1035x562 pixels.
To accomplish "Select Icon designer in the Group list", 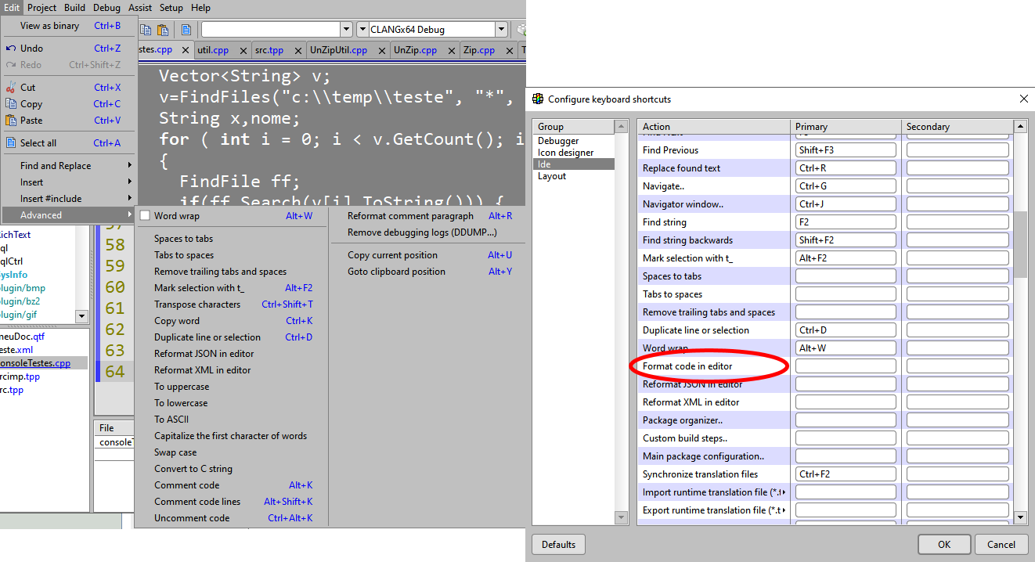I will (565, 153).
